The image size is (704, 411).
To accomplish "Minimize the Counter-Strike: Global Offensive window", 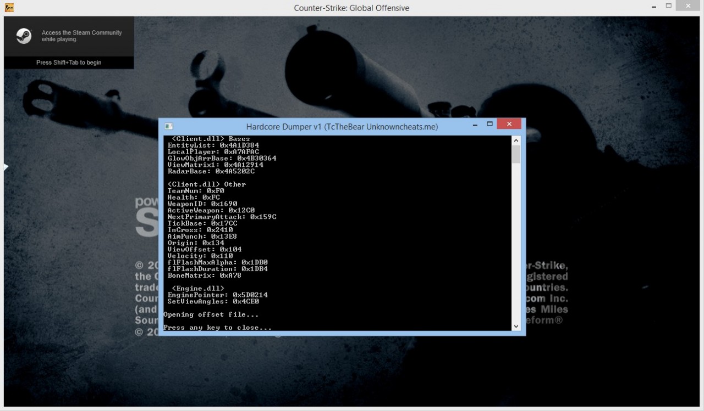I will click(653, 6).
